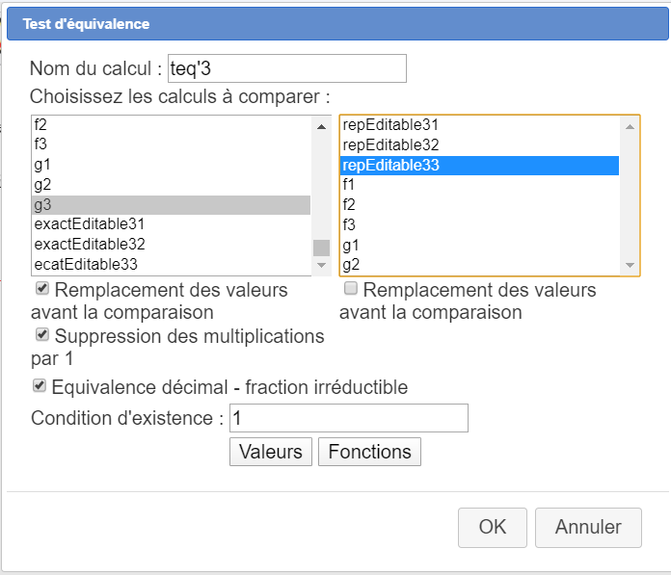Click the 'Valeurs' button
The image size is (671, 575).
tap(271, 452)
